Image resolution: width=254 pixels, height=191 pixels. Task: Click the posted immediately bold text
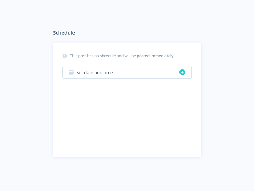[x=155, y=56]
